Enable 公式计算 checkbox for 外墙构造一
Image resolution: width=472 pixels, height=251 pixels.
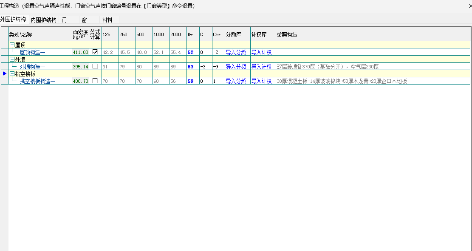click(x=95, y=66)
